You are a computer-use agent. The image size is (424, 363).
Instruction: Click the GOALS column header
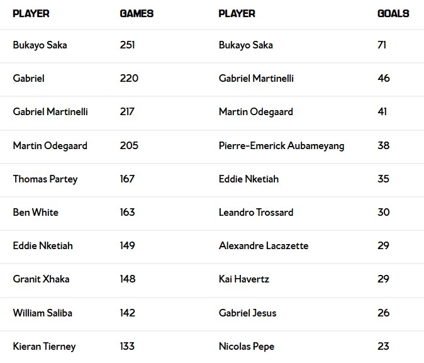coord(393,13)
